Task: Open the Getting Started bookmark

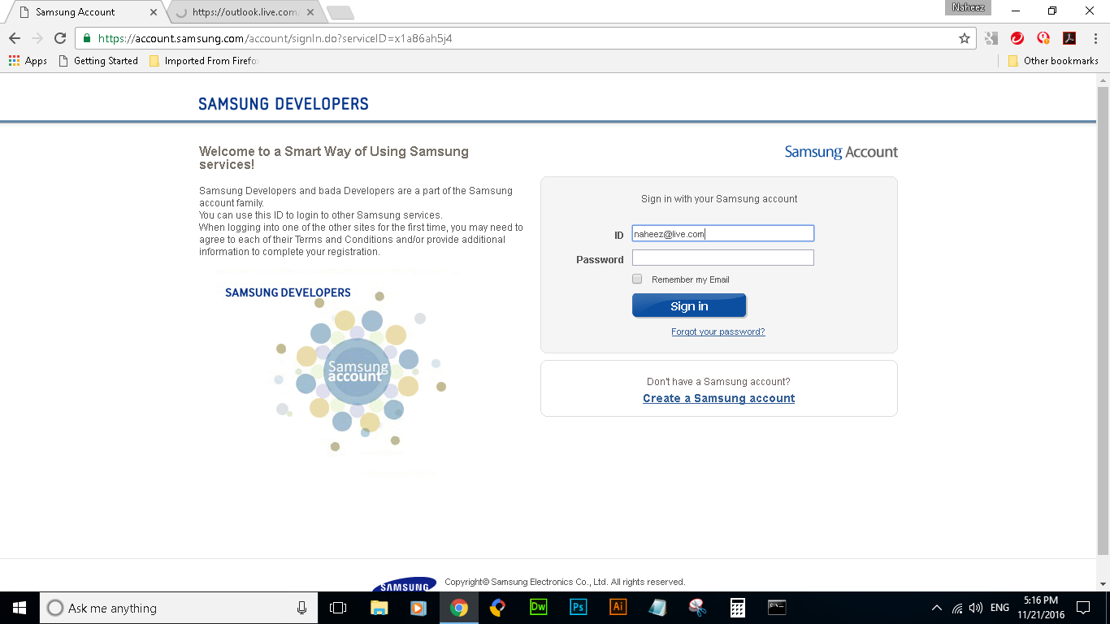Action: point(98,61)
